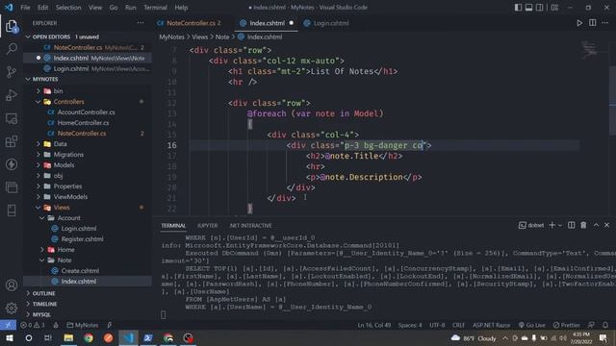
Task: Maximize terminal panel with up chevron
Action: point(596,225)
